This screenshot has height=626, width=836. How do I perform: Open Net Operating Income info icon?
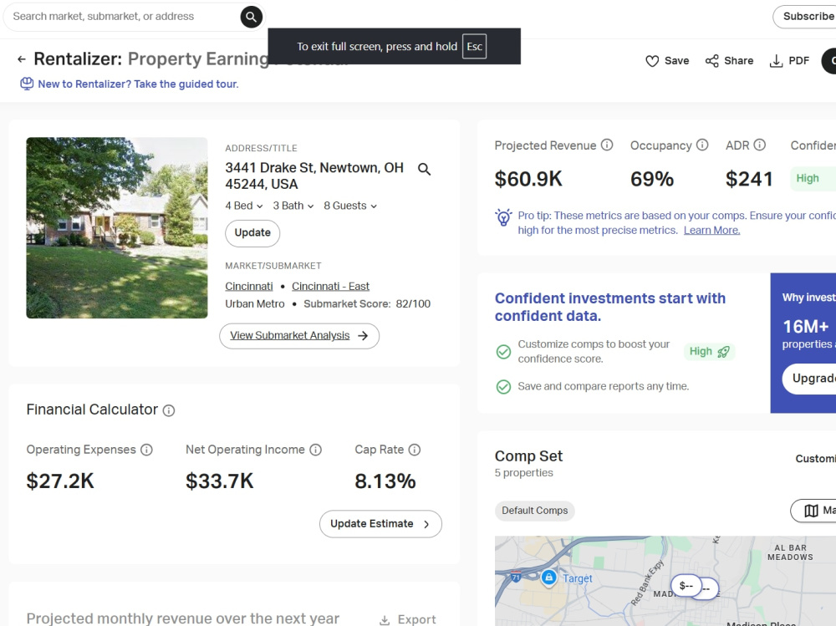coord(316,450)
